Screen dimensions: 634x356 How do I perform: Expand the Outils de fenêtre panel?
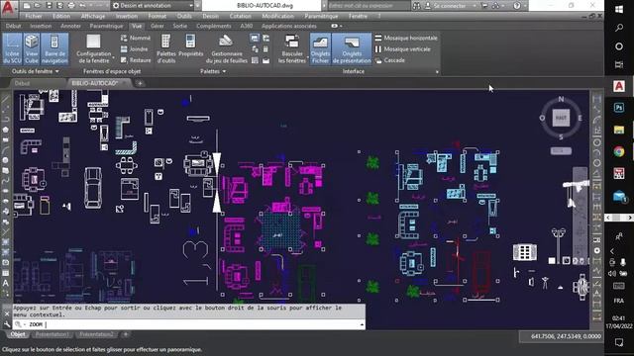pos(36,71)
